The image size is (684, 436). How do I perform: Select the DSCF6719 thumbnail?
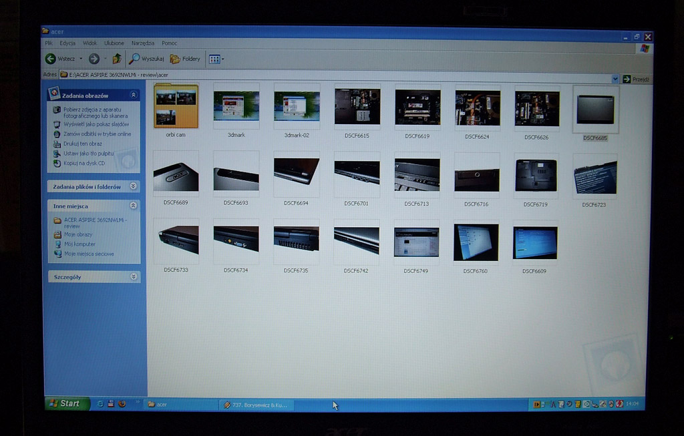point(536,176)
